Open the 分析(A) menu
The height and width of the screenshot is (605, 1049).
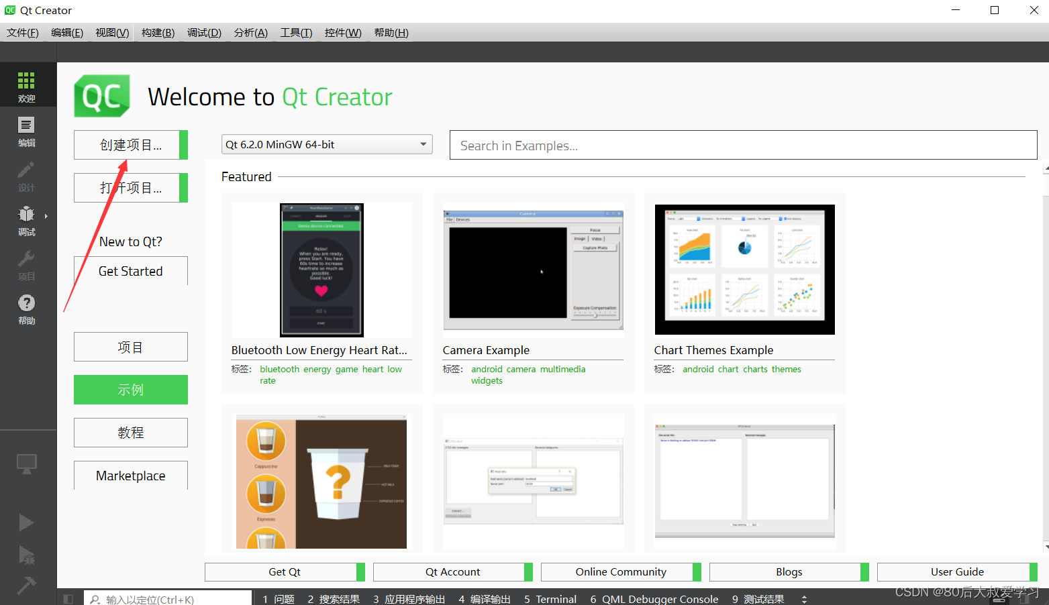coord(250,33)
